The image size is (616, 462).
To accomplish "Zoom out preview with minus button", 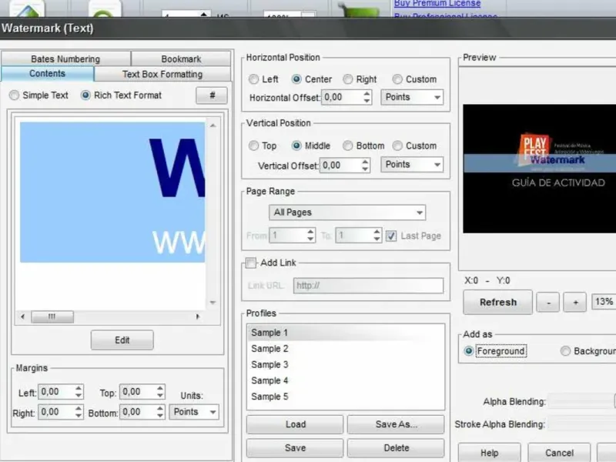I will pos(548,303).
